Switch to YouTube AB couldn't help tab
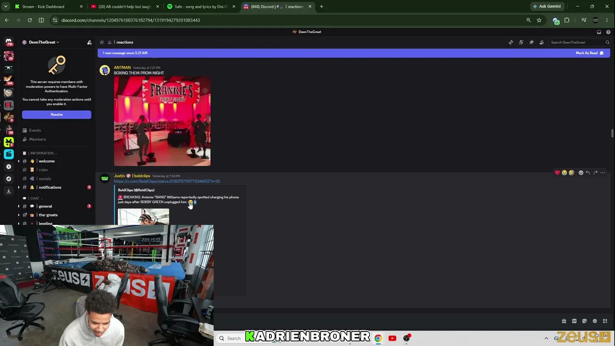The height and width of the screenshot is (346, 615). pos(125,7)
